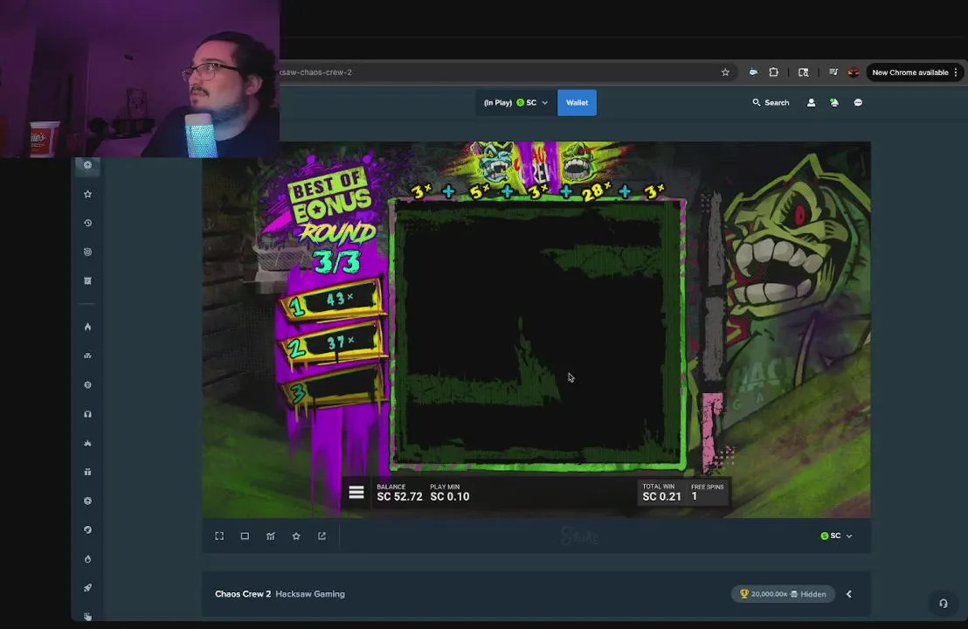Open notifications bell icon
This screenshot has height=629, width=968.
(834, 102)
